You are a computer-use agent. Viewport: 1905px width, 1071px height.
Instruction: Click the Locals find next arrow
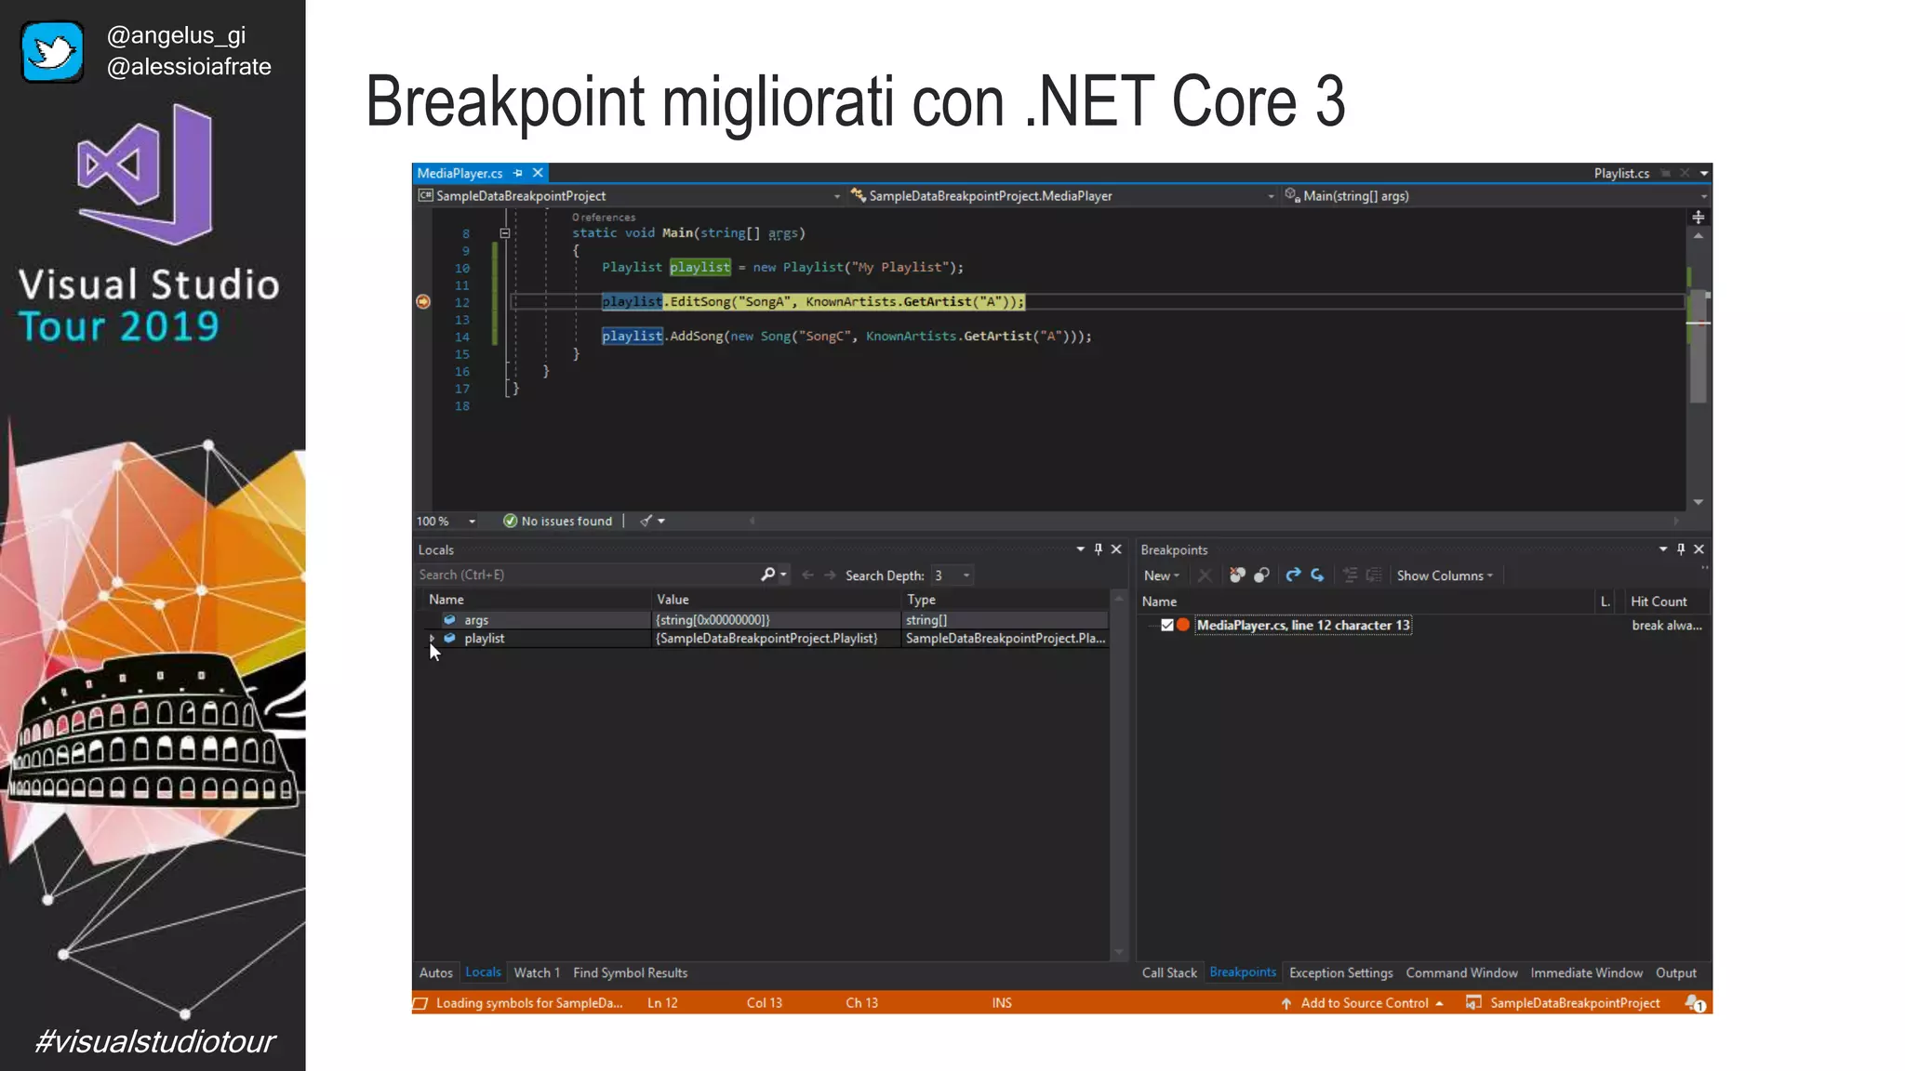830,575
